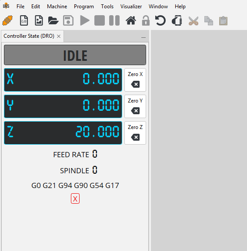Save using the floppy disk icon
The height and width of the screenshot is (251, 247).
68,20
